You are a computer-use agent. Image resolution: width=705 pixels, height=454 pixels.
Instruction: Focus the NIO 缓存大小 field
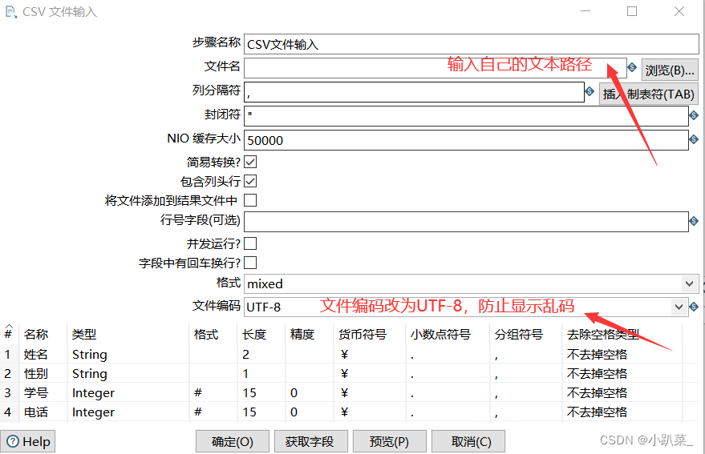point(466,140)
